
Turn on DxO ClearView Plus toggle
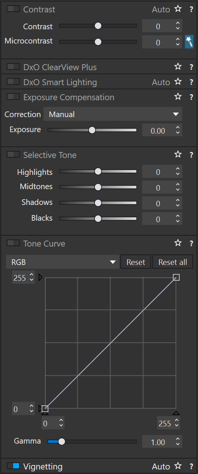point(13,66)
